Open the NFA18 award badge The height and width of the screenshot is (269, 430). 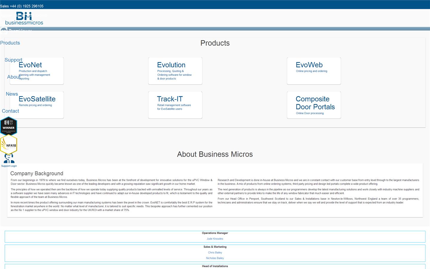point(9,144)
